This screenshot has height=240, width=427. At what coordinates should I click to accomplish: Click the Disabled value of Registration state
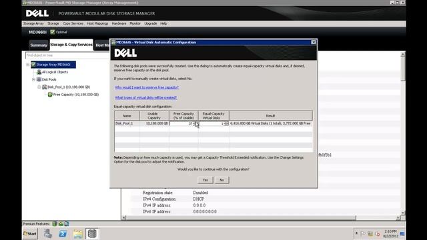point(200,193)
